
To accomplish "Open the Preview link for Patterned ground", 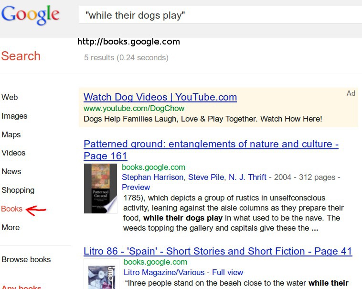I will coord(136,187).
